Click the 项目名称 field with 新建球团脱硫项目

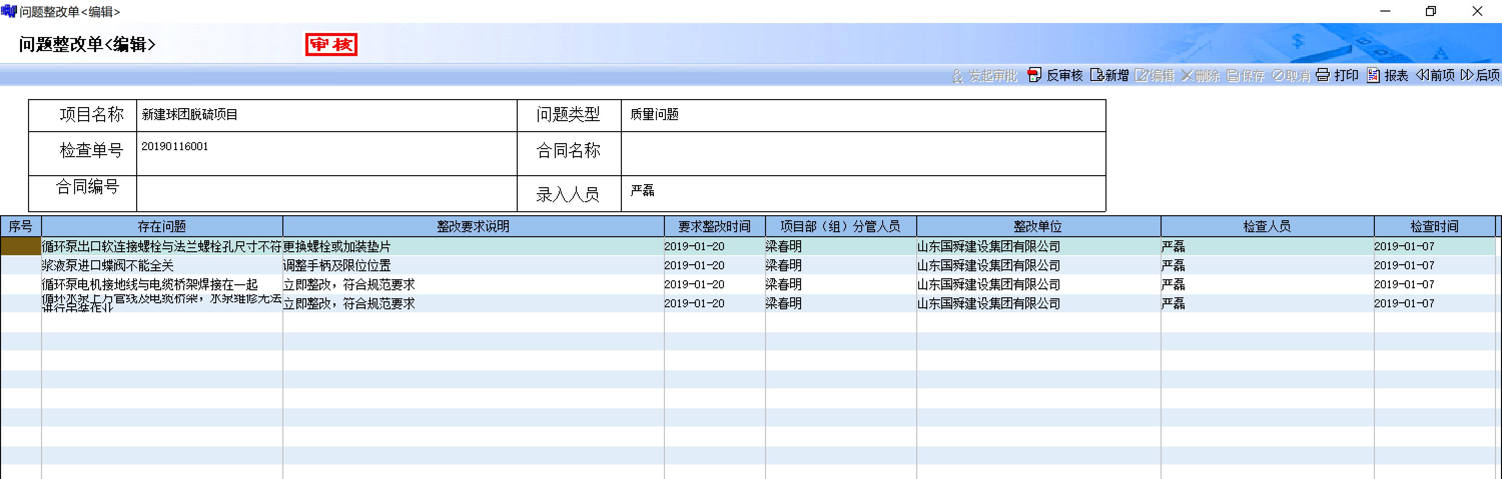(x=326, y=115)
